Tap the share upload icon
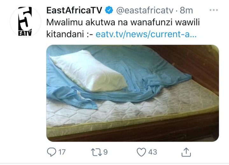The width and height of the screenshot is (229, 165). 186,152
